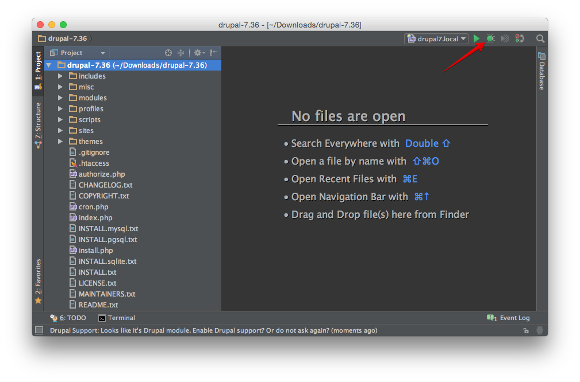580x382 pixels.
Task: Expand the includes folder
Action: point(60,76)
